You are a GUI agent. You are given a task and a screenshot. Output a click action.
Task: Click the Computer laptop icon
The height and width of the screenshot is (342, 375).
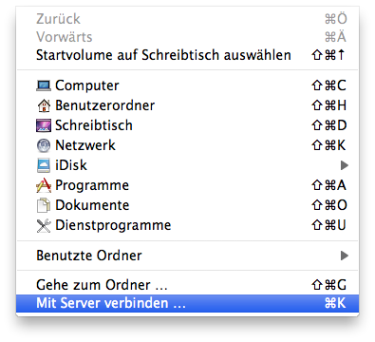click(44, 85)
